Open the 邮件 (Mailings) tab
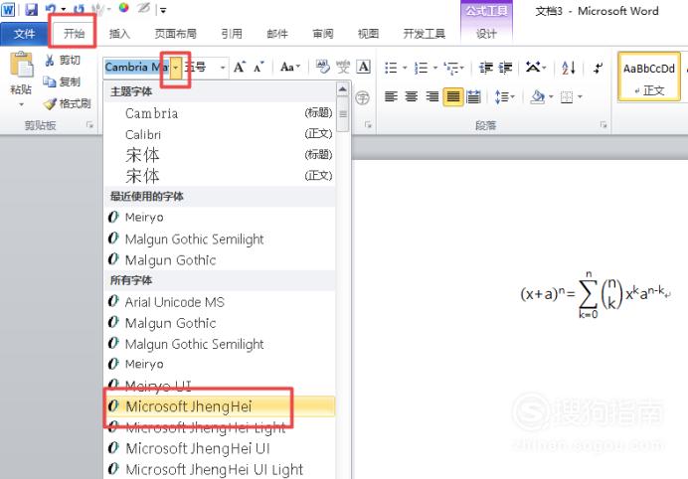 tap(276, 34)
